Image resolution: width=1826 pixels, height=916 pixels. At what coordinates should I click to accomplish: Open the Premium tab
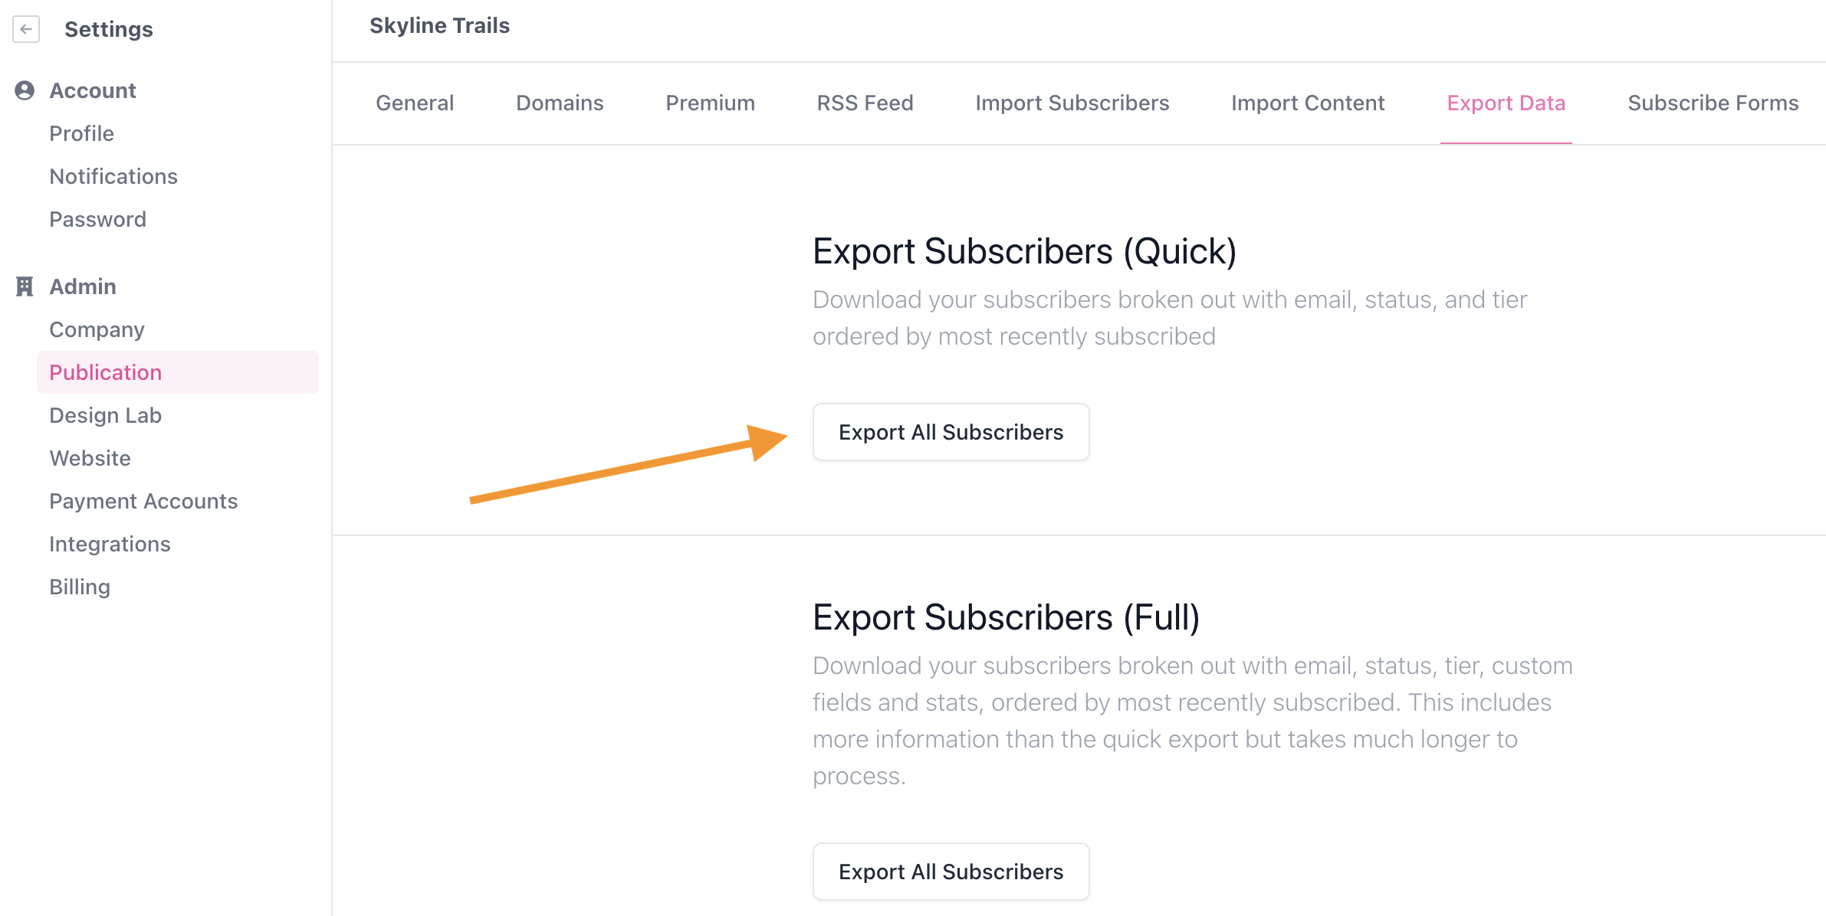click(x=710, y=103)
